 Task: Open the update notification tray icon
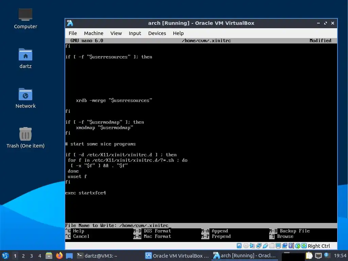[x=327, y=255]
